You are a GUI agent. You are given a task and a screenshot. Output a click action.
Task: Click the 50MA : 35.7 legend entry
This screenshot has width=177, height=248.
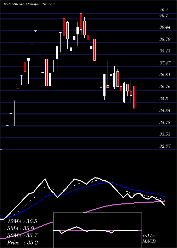click(22, 236)
